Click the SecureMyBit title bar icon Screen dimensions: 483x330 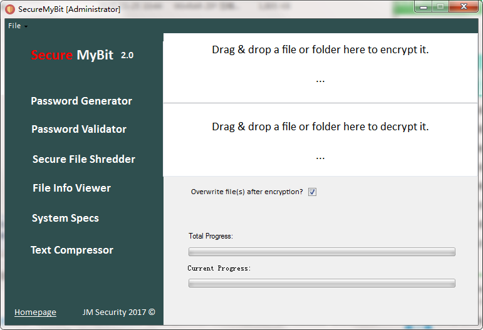click(10, 9)
